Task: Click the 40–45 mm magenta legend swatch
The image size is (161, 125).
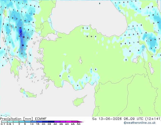Action: point(69,122)
